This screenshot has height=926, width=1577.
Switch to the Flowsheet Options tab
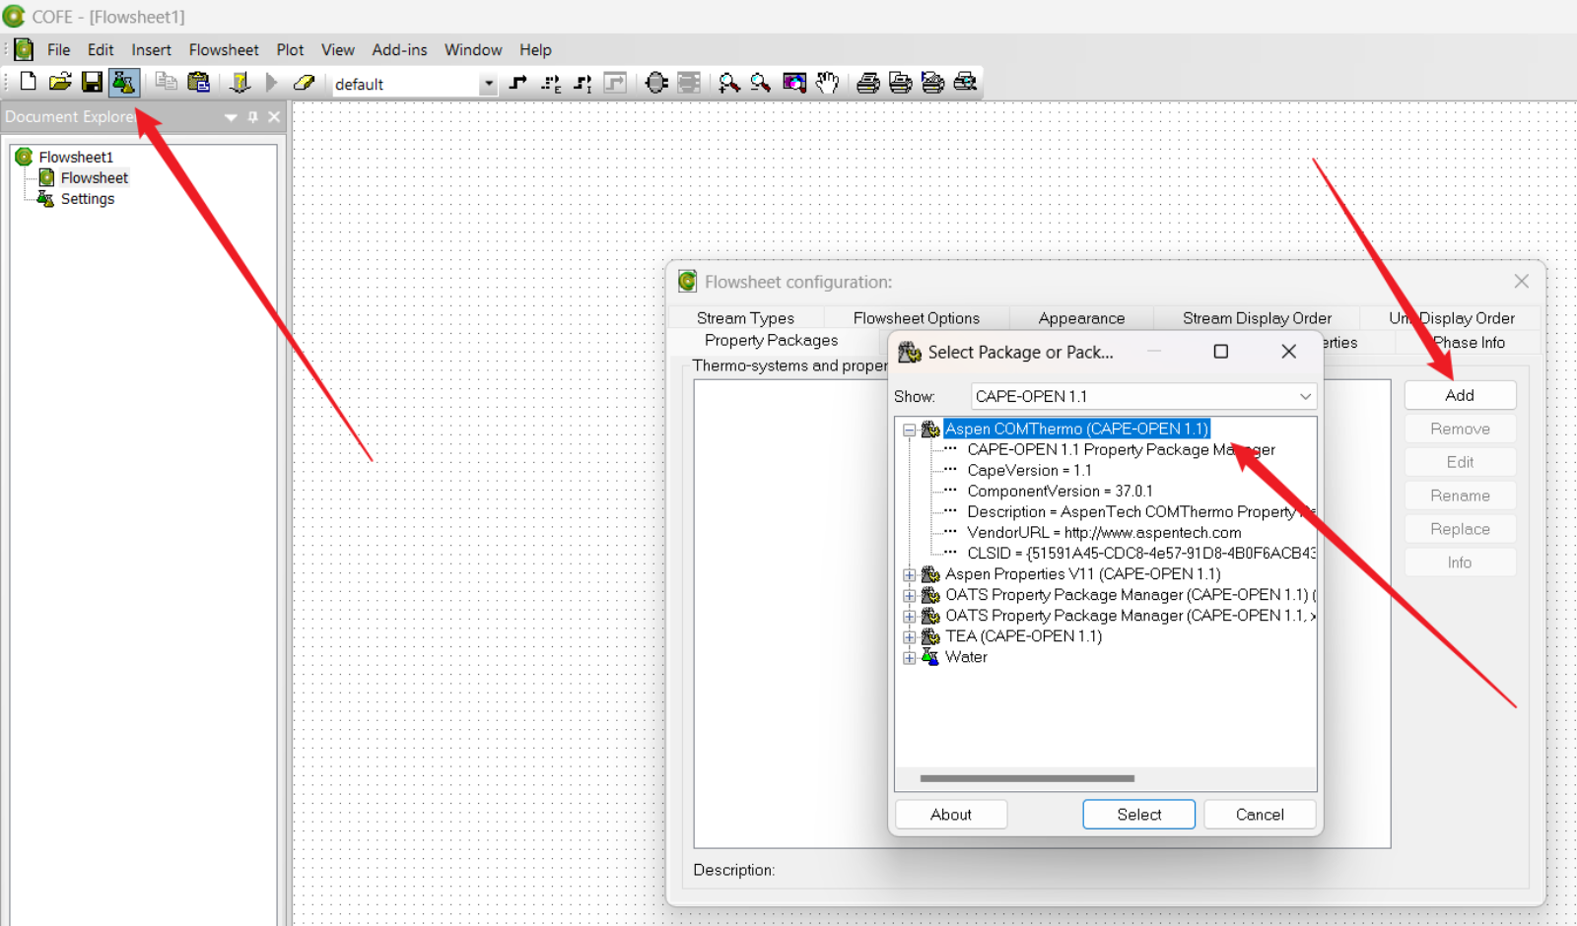(917, 318)
